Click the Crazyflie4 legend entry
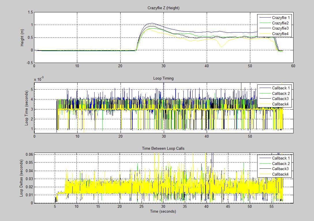Image resolution: width=314 pixels, height=221 pixels. pyautogui.click(x=280, y=34)
